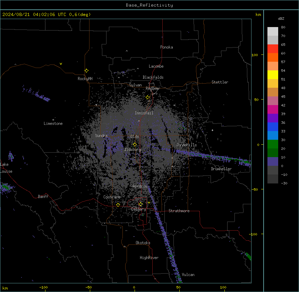The image size is (299, 292).
Task: Click the white asterisk east of Innisfail
Action: click(174, 105)
